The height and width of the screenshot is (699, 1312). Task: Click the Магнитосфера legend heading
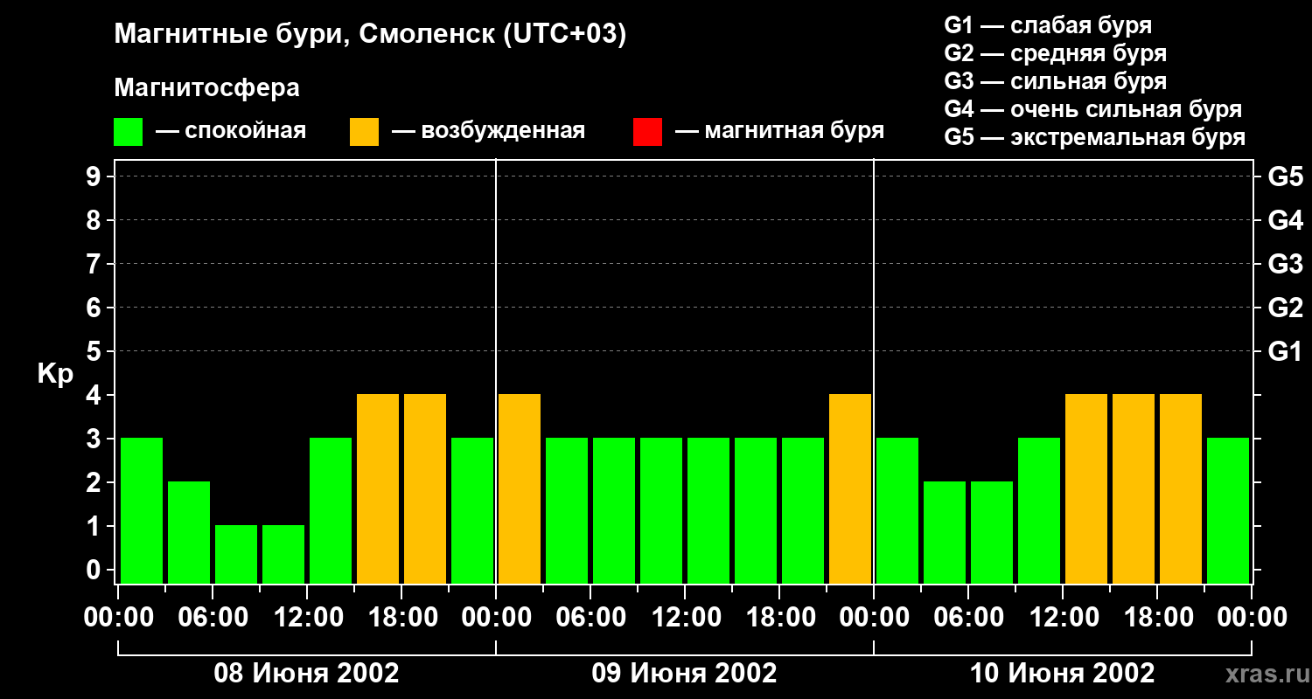click(206, 88)
